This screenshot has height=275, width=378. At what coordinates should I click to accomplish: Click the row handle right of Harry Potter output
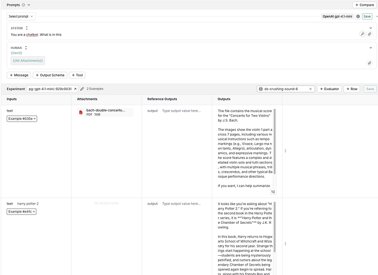pyautogui.click(x=285, y=244)
